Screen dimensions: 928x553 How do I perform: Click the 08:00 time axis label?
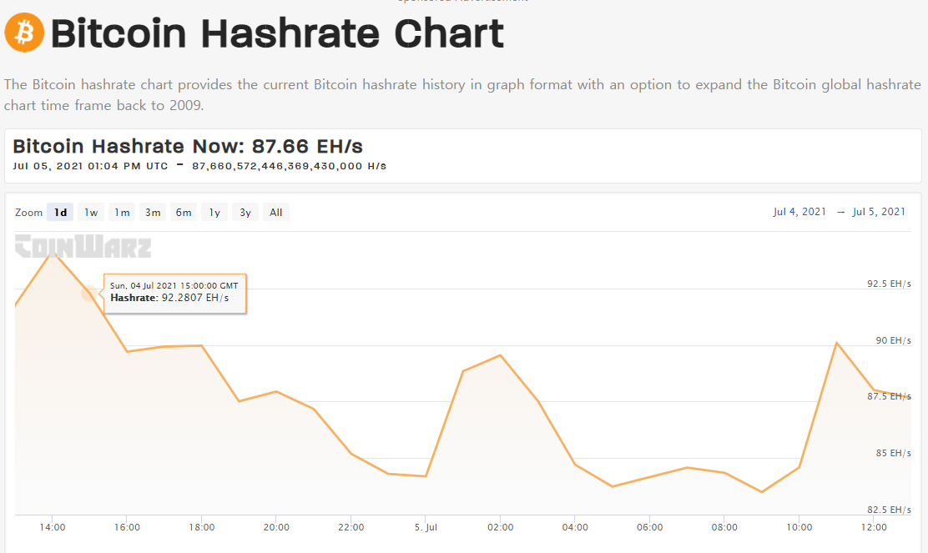[724, 527]
